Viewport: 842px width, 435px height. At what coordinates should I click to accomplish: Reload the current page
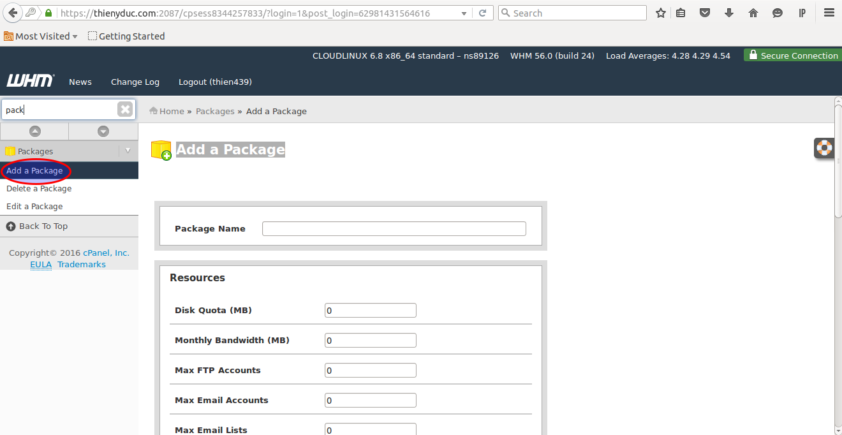483,13
